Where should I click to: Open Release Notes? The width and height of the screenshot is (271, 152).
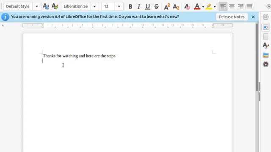232,17
